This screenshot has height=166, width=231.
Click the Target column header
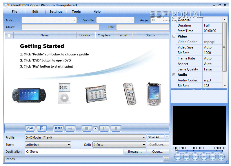[123, 35]
